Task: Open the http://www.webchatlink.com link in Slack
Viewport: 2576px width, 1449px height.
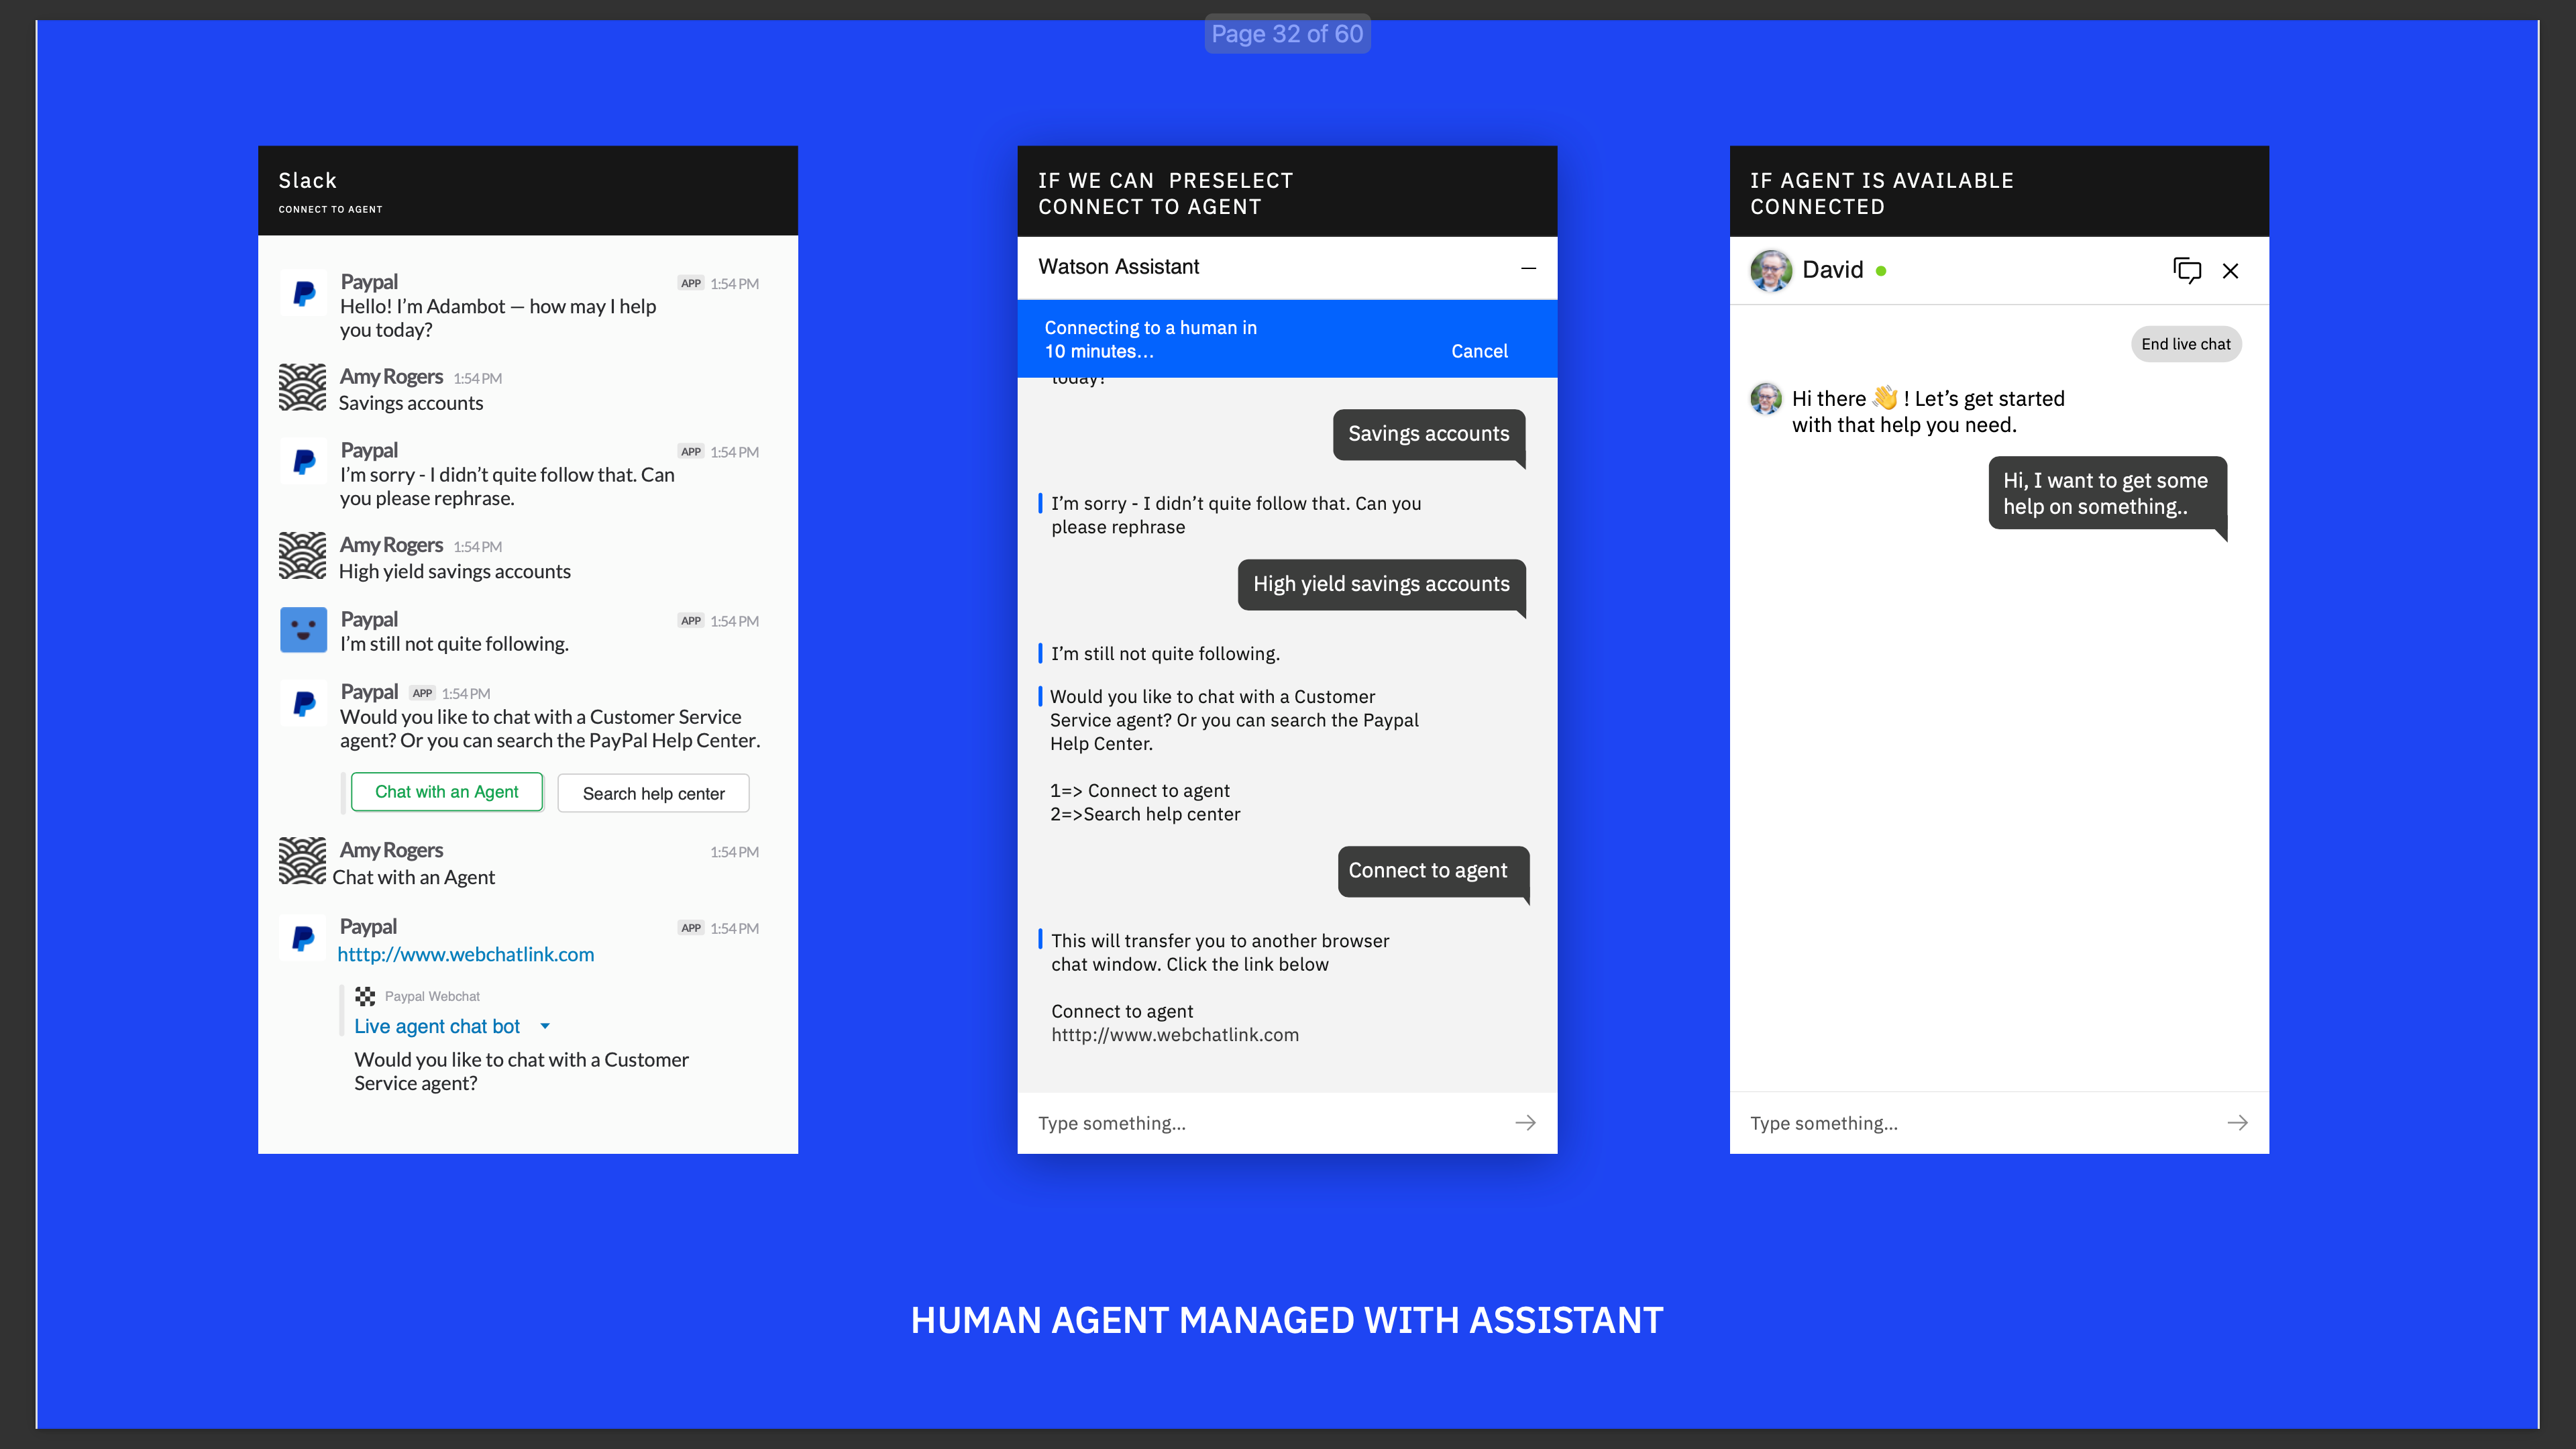Action: pos(465,954)
